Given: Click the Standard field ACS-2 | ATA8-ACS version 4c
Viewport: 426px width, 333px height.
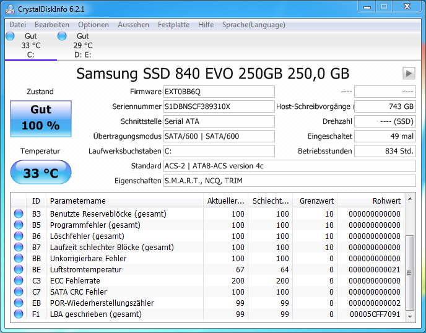Looking at the screenshot, I should [290, 166].
